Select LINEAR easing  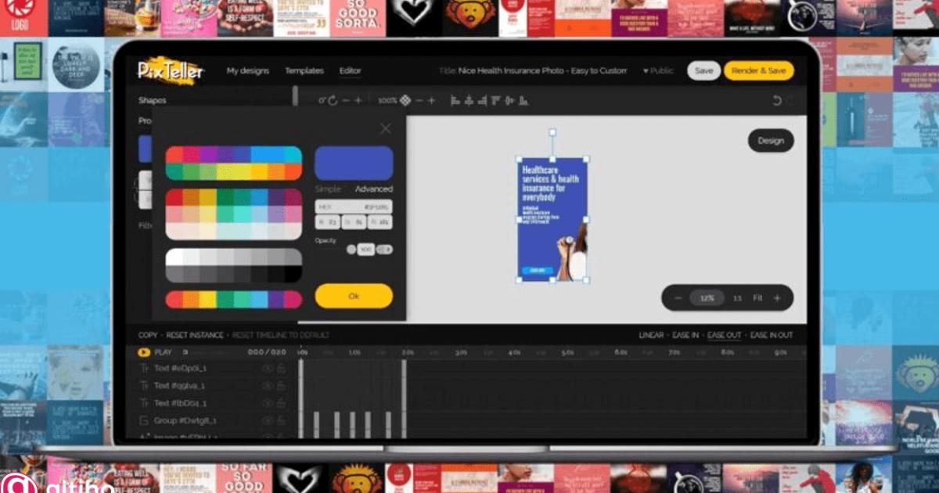pos(651,335)
